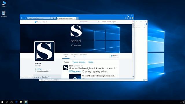Open the Windows Start menu
The height and width of the screenshot is (104, 185).
pyautogui.click(x=2, y=102)
